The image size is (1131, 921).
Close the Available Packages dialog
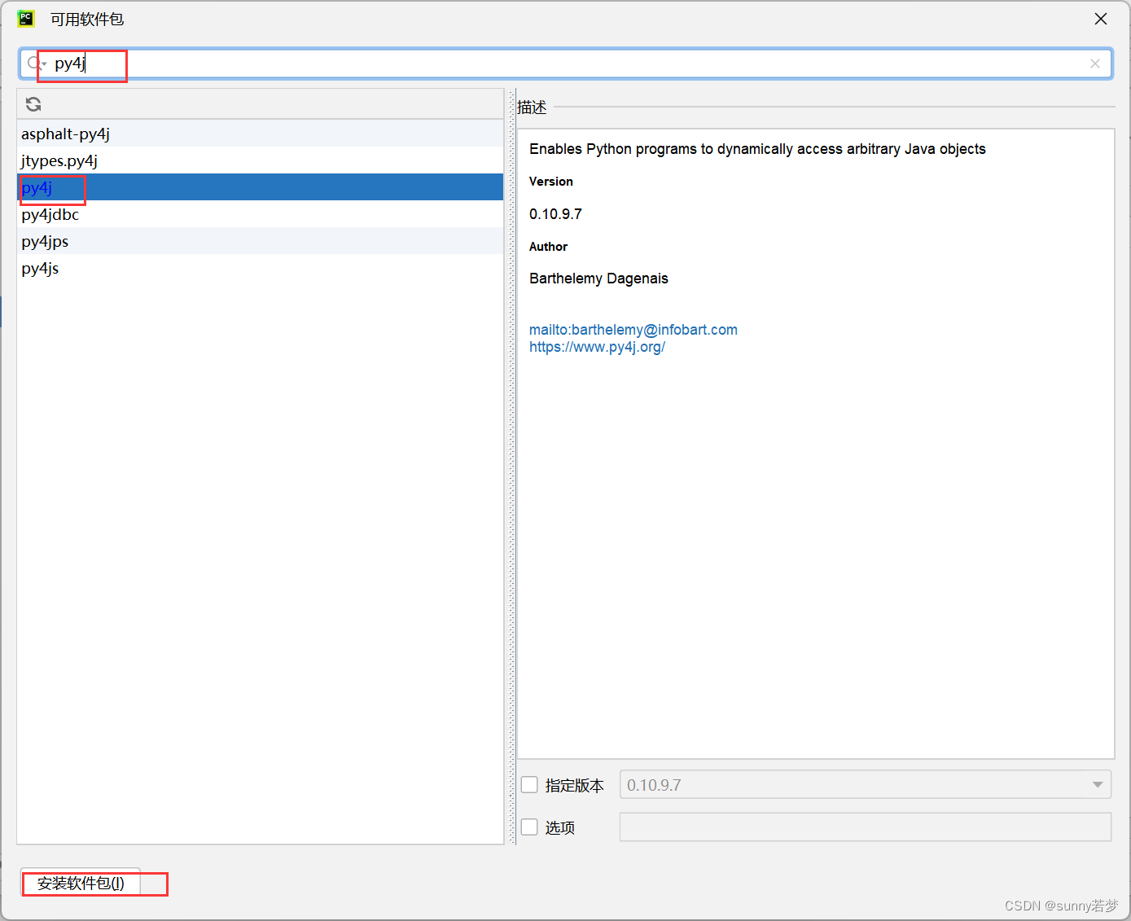[1101, 19]
